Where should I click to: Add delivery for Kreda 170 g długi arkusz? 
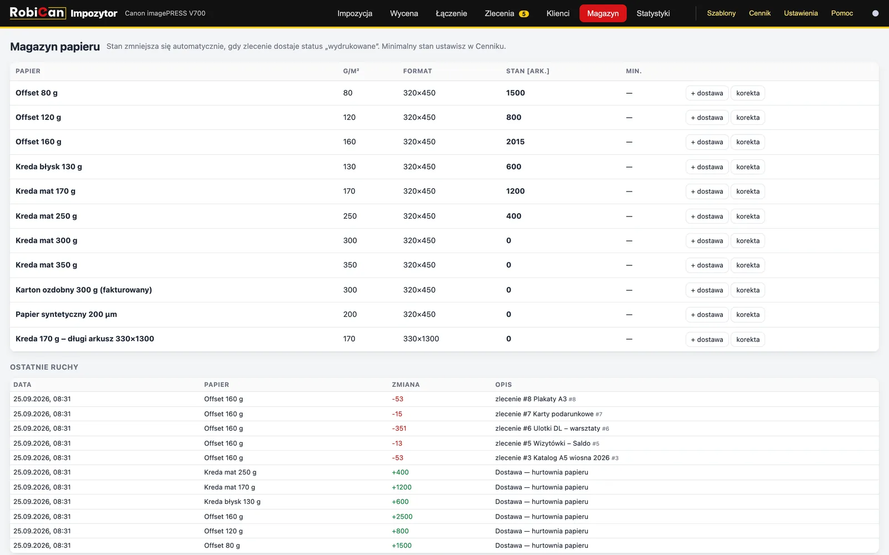[x=707, y=340]
